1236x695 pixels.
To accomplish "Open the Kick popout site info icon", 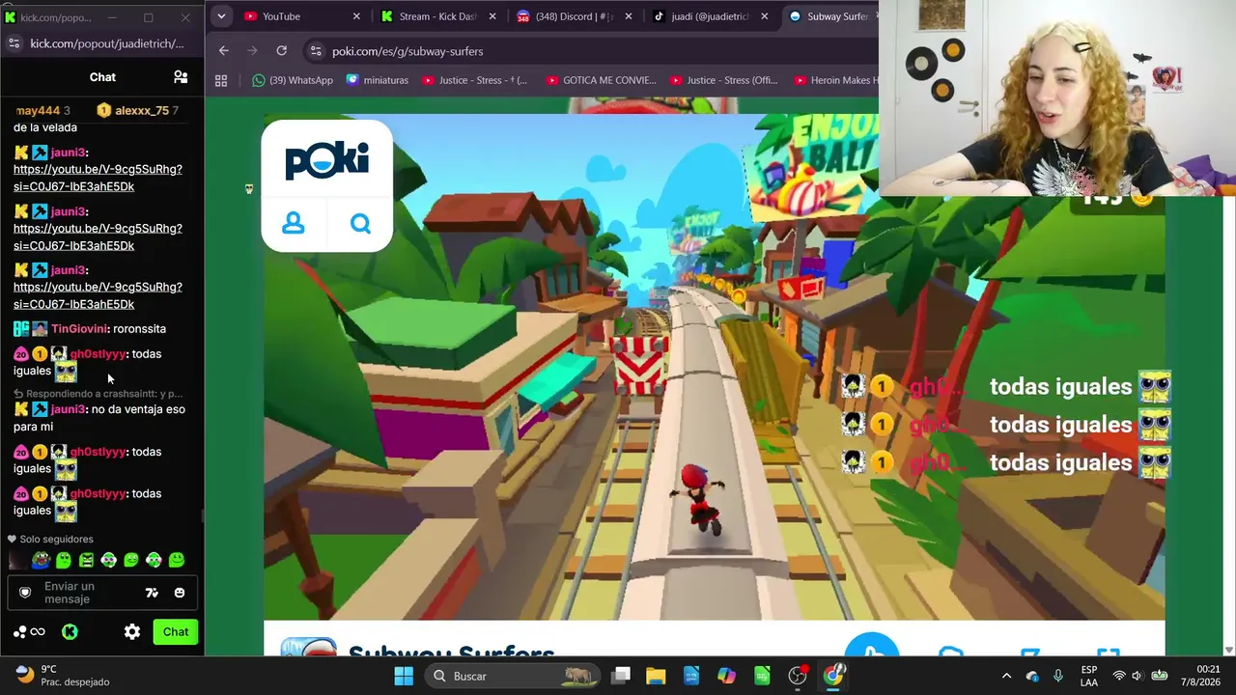I will pos(14,43).
